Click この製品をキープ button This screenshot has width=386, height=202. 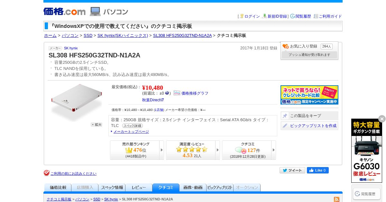pyautogui.click(x=309, y=116)
